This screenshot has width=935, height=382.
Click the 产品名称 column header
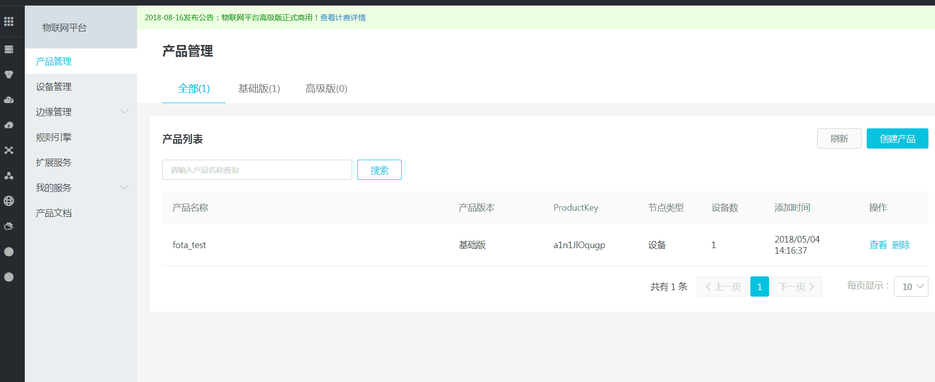click(190, 208)
